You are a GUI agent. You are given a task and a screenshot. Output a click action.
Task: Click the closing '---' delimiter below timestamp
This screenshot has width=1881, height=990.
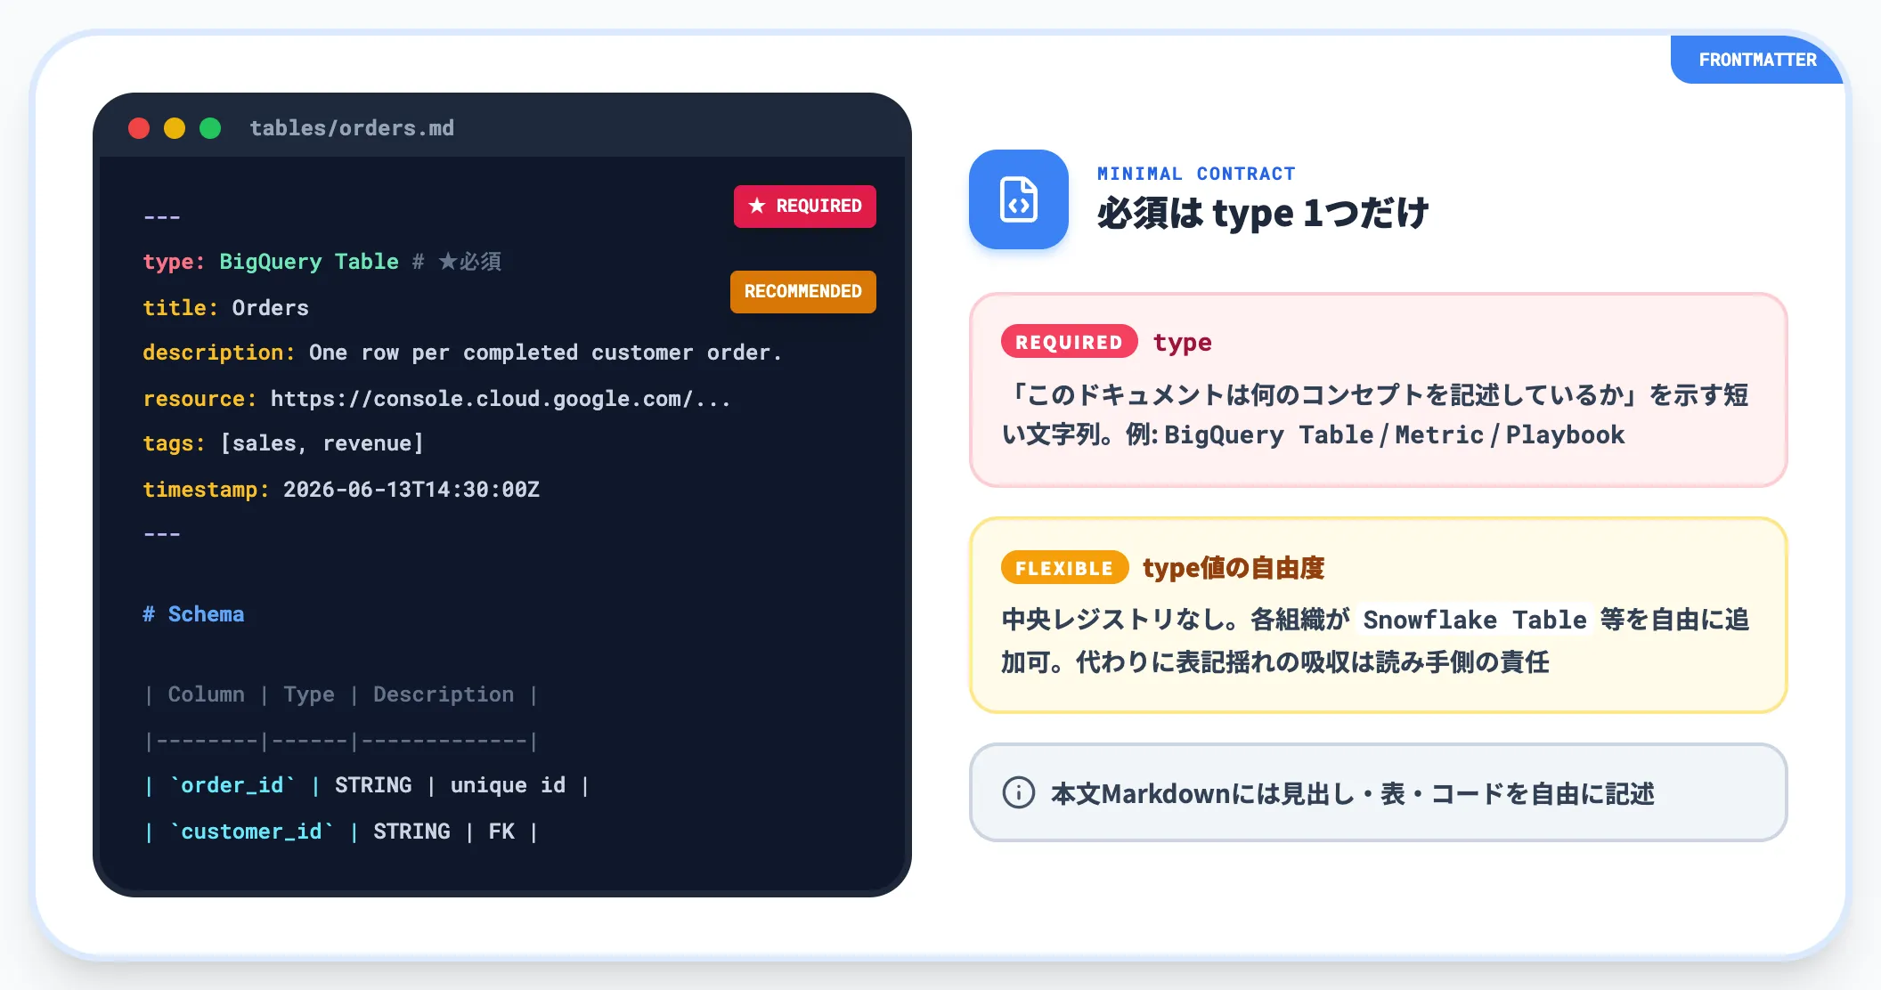point(162,534)
